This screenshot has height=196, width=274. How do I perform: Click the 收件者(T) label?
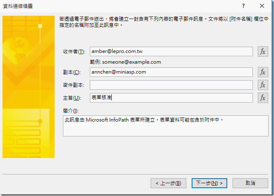74,52
